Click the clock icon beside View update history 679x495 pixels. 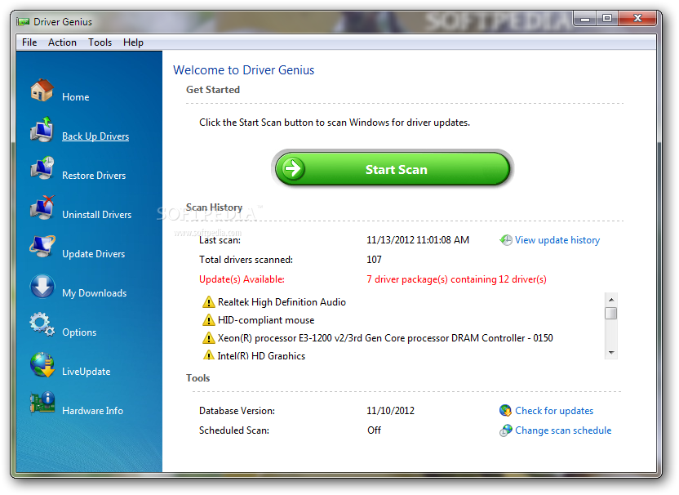(x=506, y=239)
